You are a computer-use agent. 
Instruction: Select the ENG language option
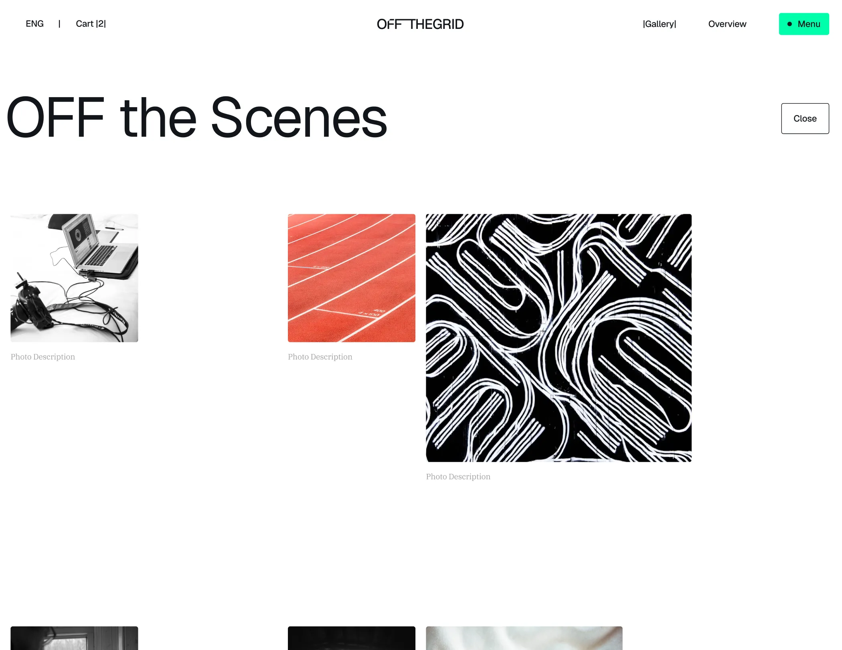34,24
